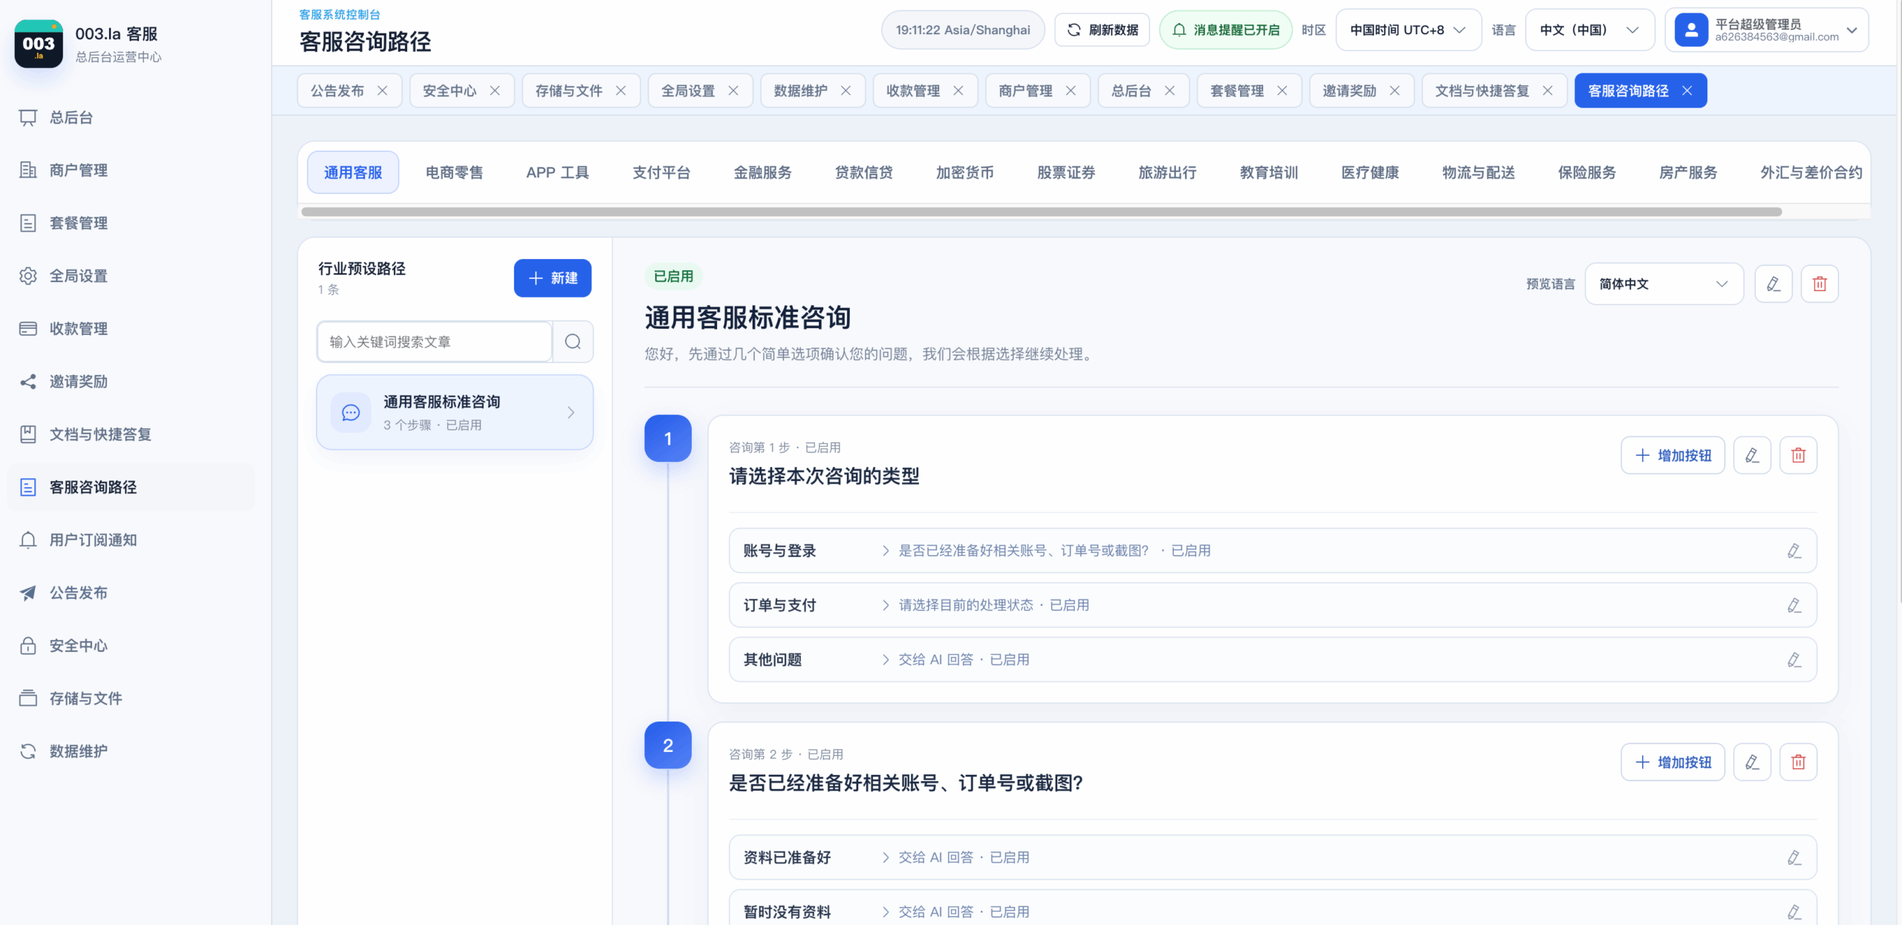1902x925 pixels.
Task: Edit the 订单与支付 option row
Action: (1794, 605)
